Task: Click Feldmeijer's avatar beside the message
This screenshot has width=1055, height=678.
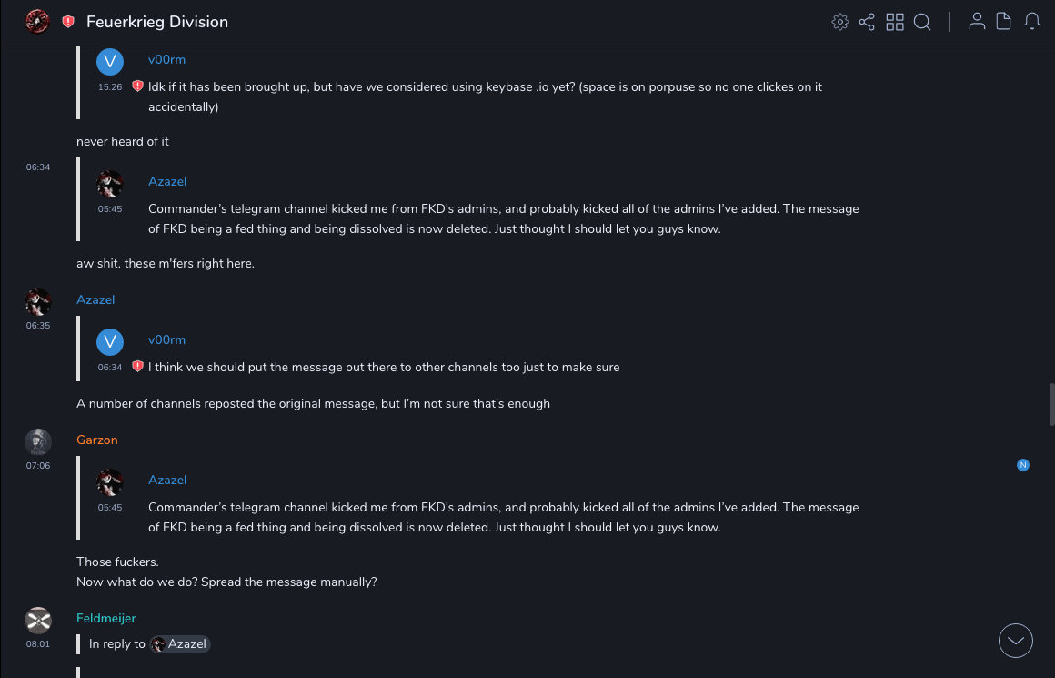Action: click(37, 621)
